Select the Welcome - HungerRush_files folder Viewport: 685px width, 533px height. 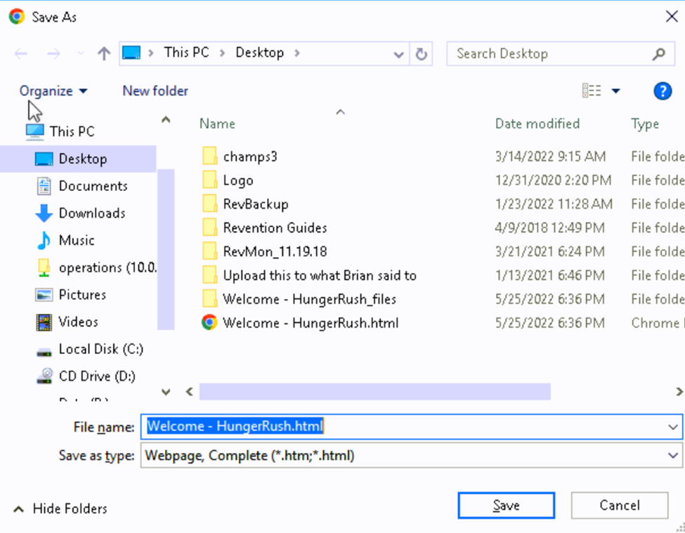coord(309,299)
